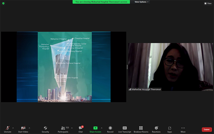Viewport: 214px width, 134px height.
Task: Expand audio settings arrow next to Unmute
Action: point(13,128)
